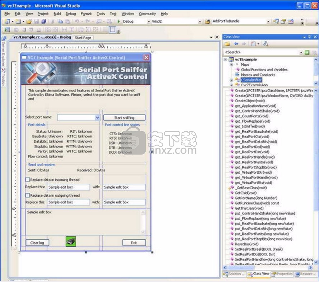Switch to the Start Page tab
The height and width of the screenshot is (282, 319).
point(83,38)
